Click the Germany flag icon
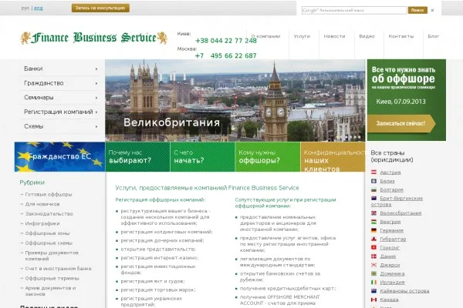Image resolution: width=463 pixels, height=308 pixels. pos(373,230)
